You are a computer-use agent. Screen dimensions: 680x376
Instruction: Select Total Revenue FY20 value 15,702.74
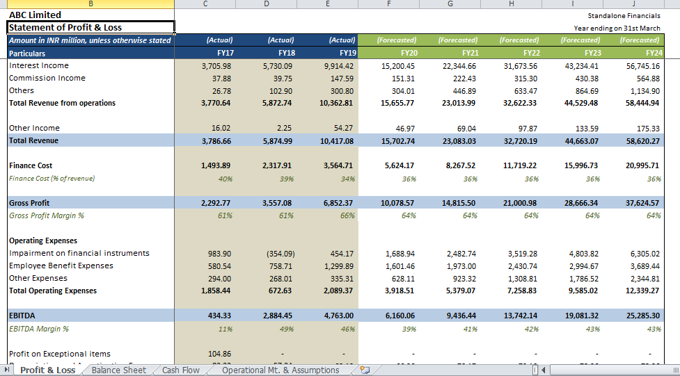click(x=397, y=141)
